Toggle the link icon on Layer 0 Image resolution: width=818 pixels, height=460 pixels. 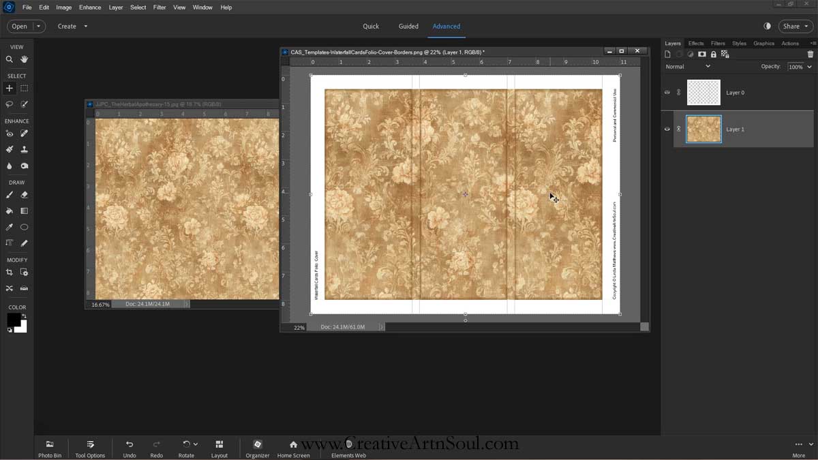click(679, 92)
